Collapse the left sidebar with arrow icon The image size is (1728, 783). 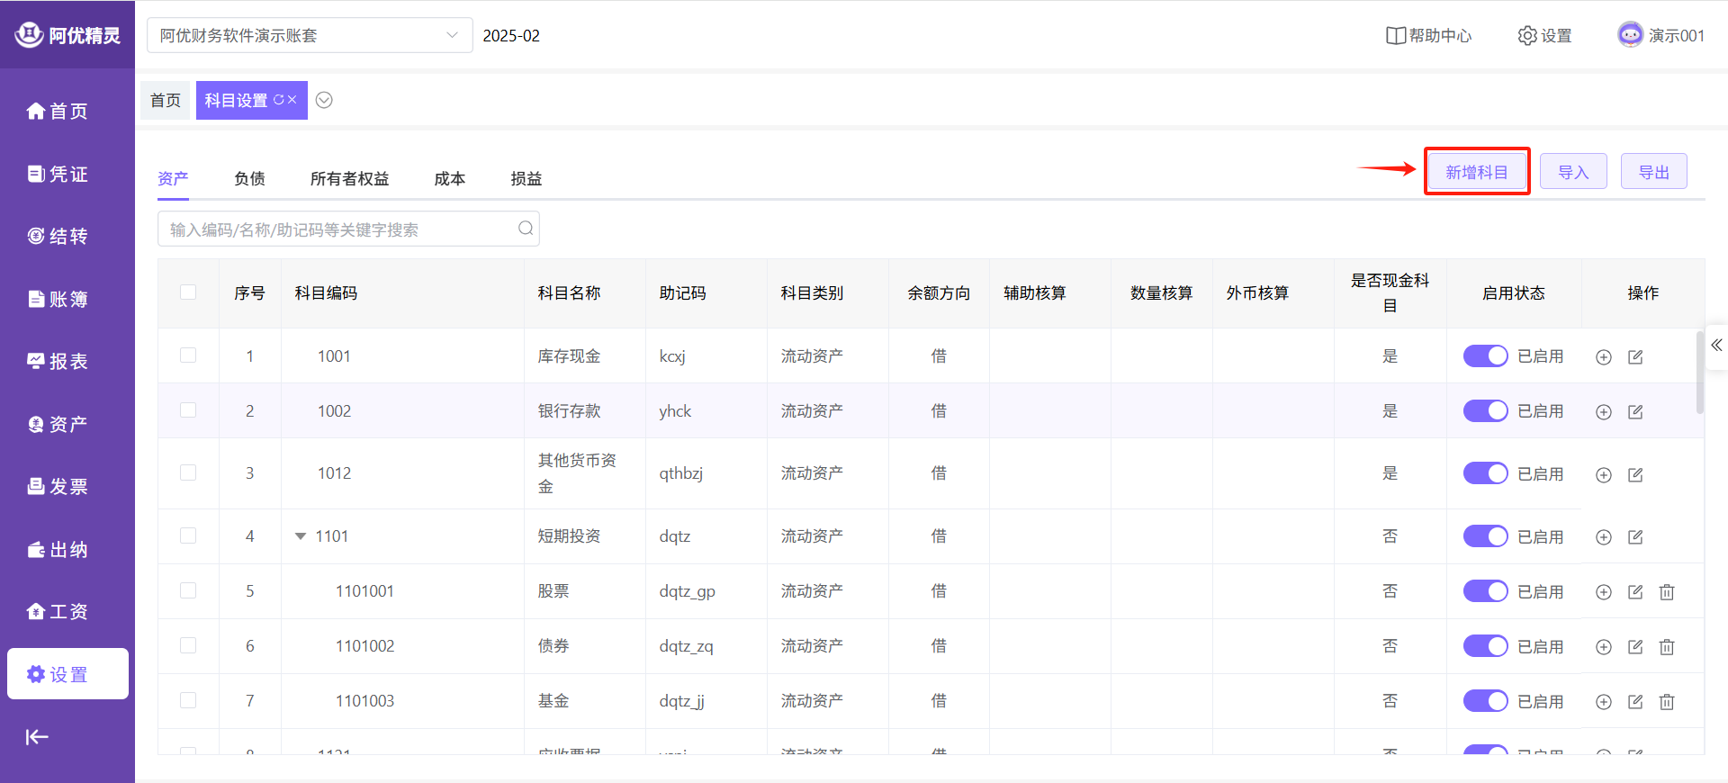37,737
